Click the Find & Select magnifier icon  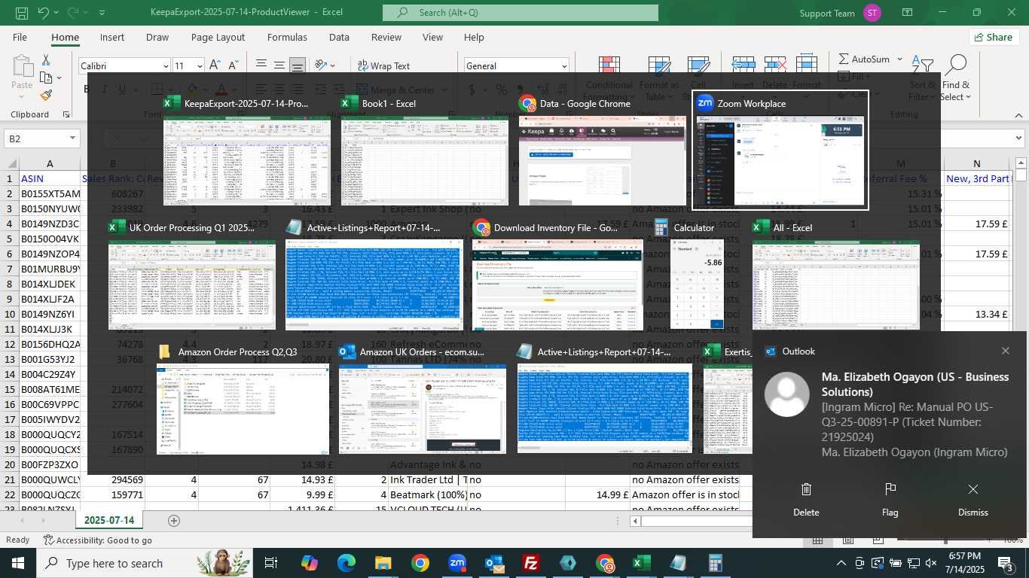(x=957, y=65)
